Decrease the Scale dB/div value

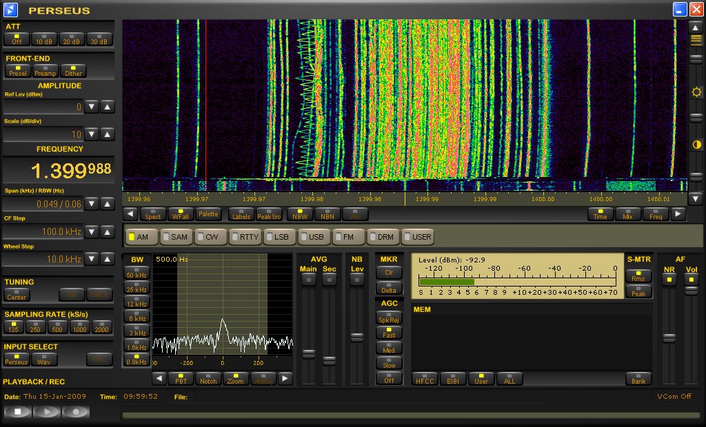coord(92,134)
